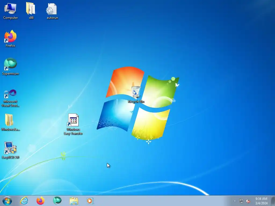The width and height of the screenshot is (275, 206).
Task: Open the clock showing 9:34 AM
Action: click(261, 201)
